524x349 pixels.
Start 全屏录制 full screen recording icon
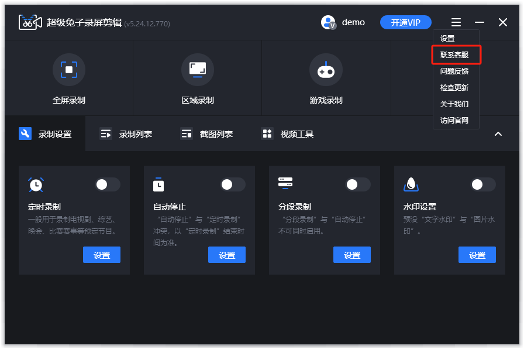click(x=69, y=70)
